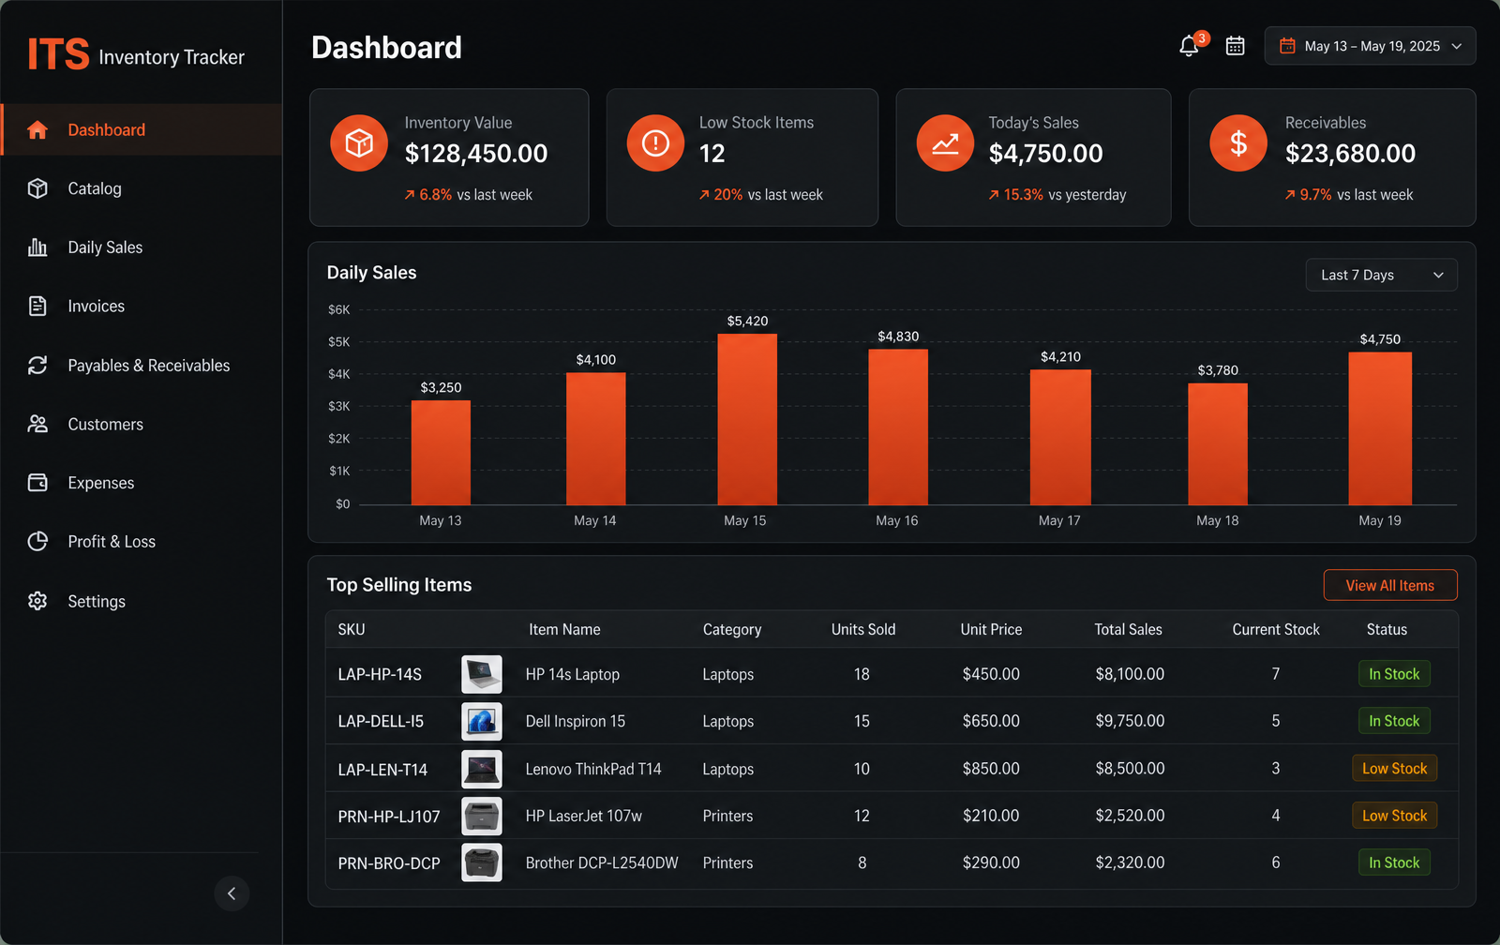Click Inventory Value amount $128,450.00

pyautogui.click(x=476, y=153)
